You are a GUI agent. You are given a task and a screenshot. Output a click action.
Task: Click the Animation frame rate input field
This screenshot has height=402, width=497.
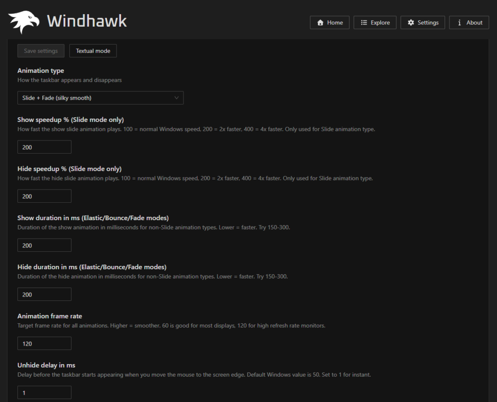point(44,344)
